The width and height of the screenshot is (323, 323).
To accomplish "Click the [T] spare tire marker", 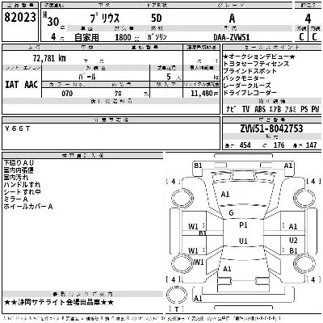I will [177, 309].
